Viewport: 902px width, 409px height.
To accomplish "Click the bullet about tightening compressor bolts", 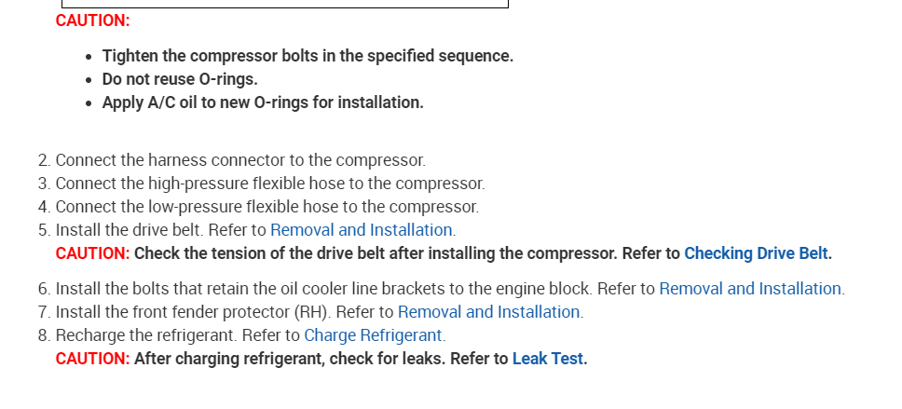I will click(307, 56).
